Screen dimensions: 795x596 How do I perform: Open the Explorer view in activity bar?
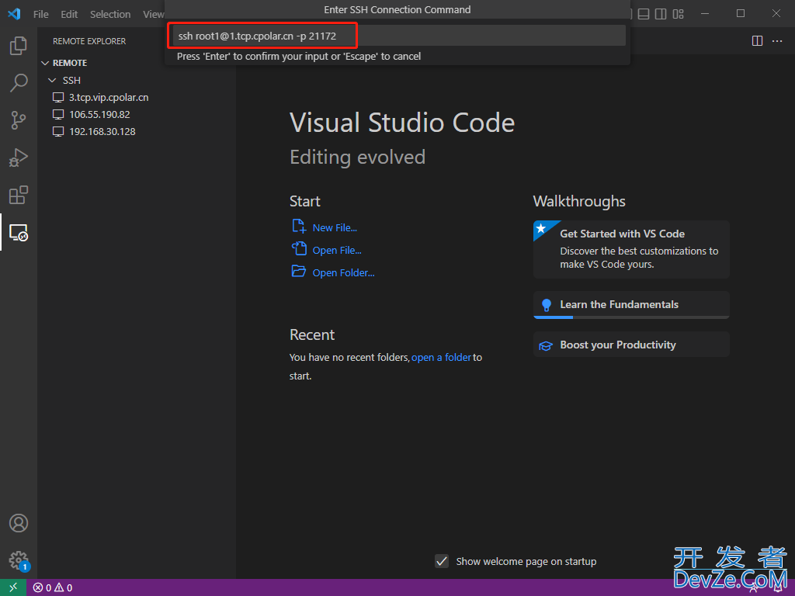(x=19, y=46)
